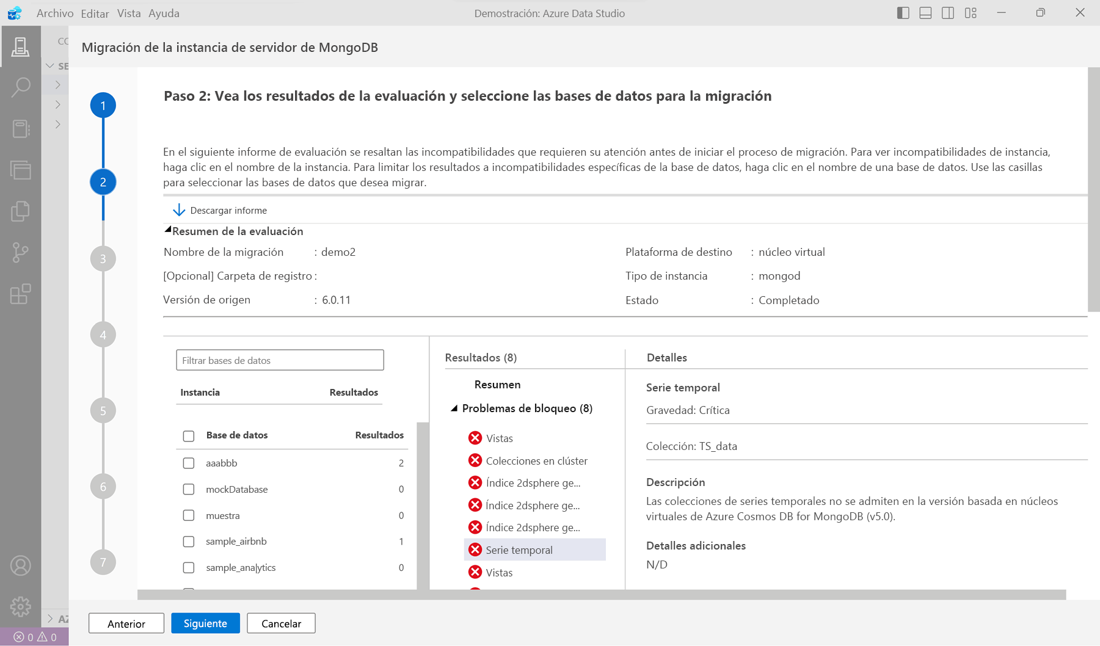Open the Manage settings gear icon
1100x646 pixels.
coord(21,607)
